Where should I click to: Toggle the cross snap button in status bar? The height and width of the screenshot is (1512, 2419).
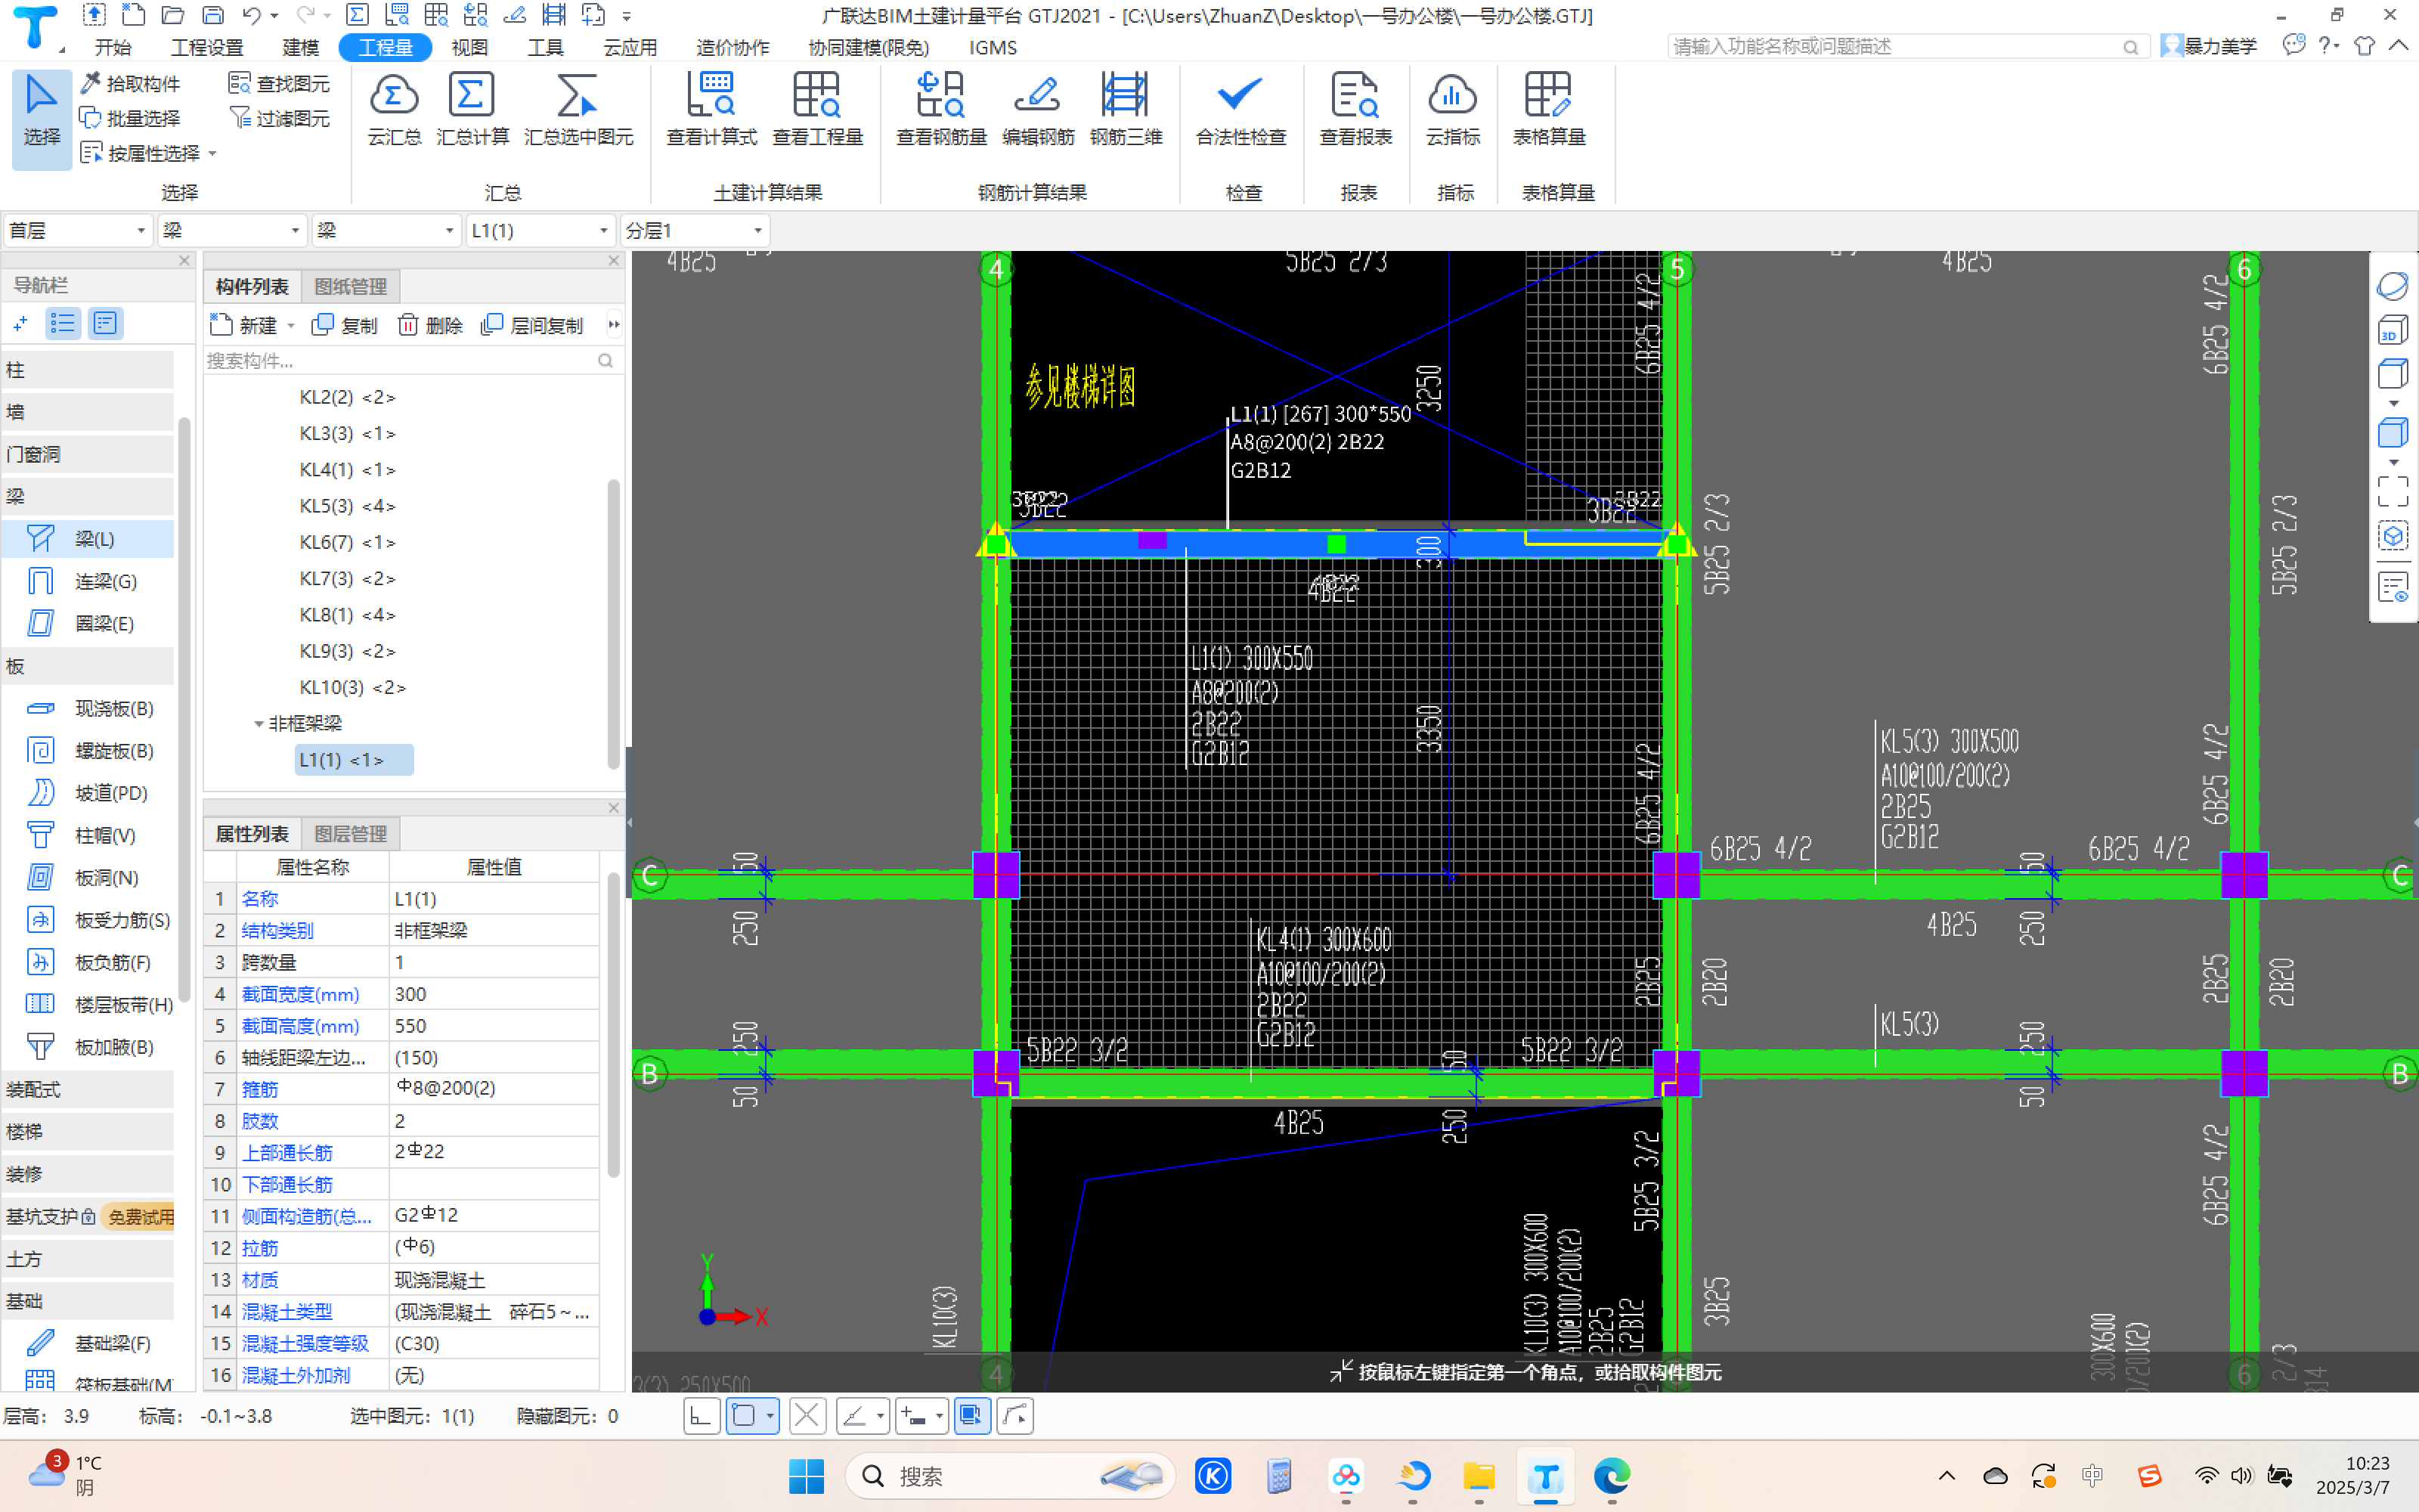click(x=807, y=1416)
